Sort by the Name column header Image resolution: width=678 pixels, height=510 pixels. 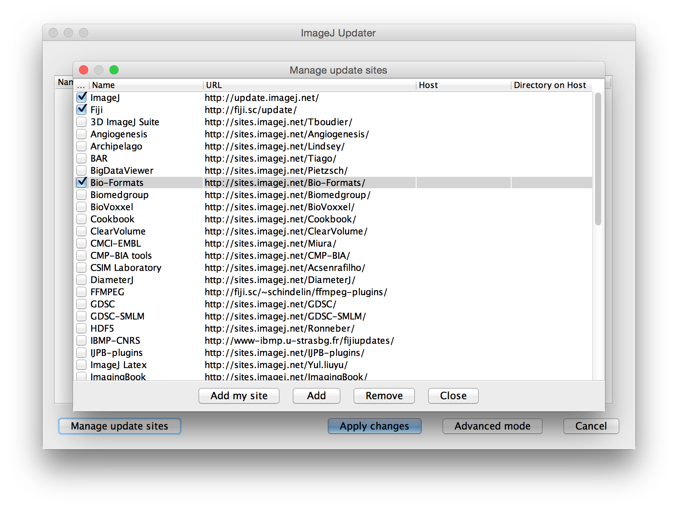146,85
